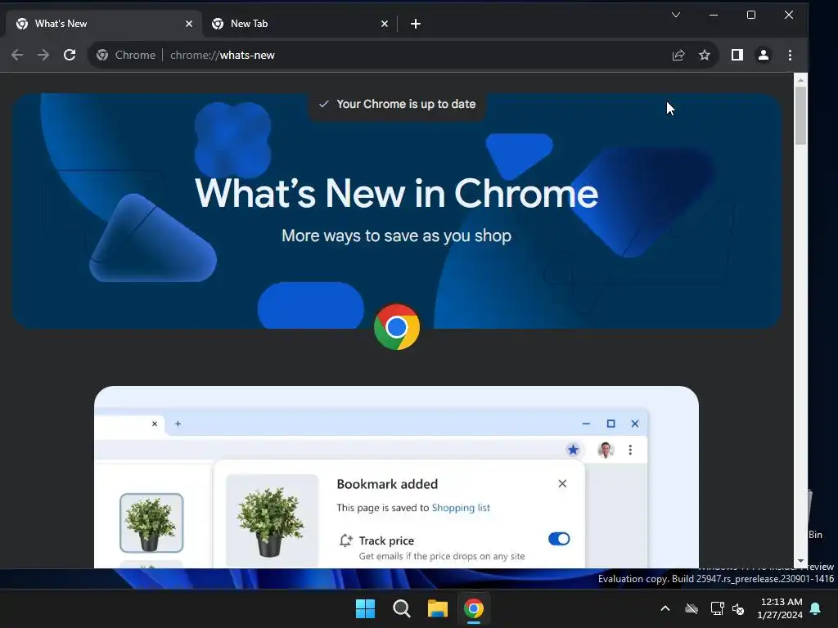Bookmark this tab with the star icon
Screen dimensions: 838x628
tap(705, 55)
